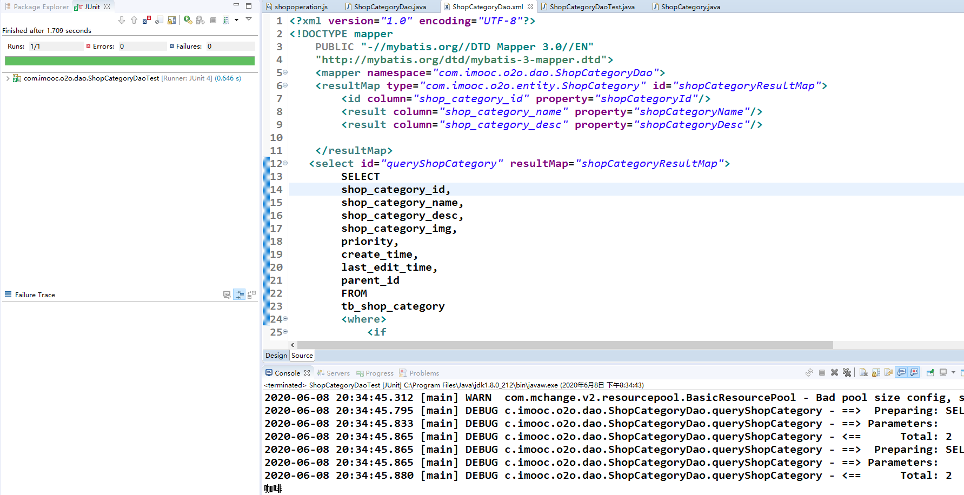The image size is (964, 495).
Task: Click the editor horizontal scrollbar thumb
Action: click(565, 345)
